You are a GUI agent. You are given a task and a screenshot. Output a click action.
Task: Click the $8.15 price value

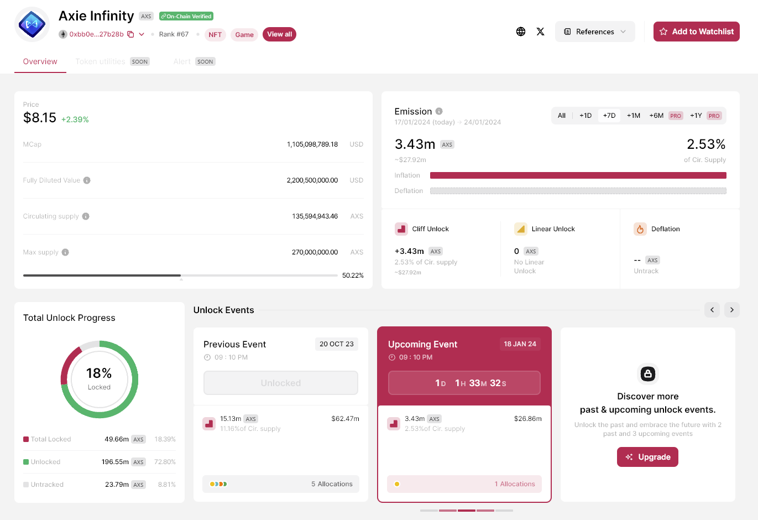pos(40,118)
